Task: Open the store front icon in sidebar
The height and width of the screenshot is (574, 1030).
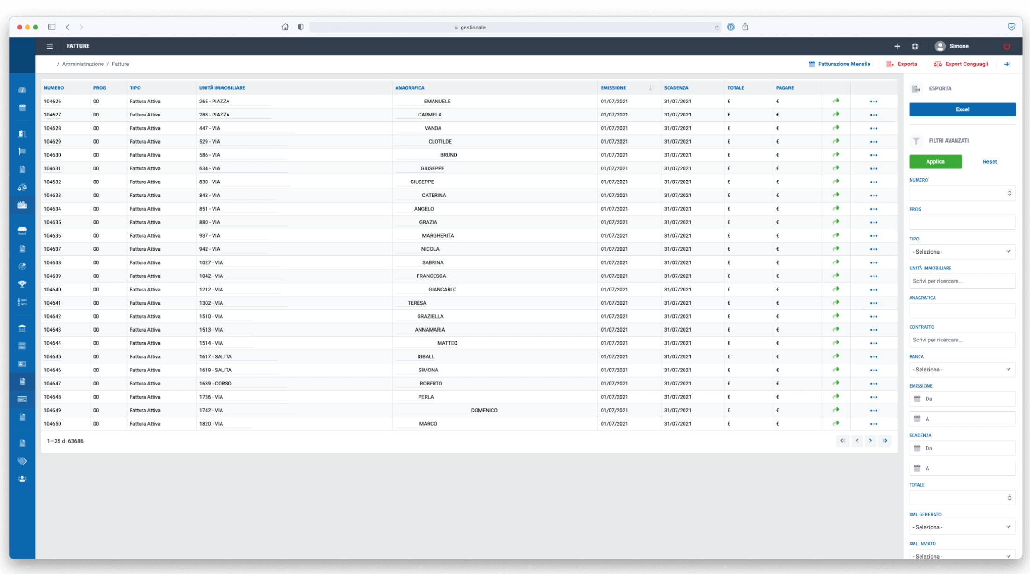Action: [22, 231]
